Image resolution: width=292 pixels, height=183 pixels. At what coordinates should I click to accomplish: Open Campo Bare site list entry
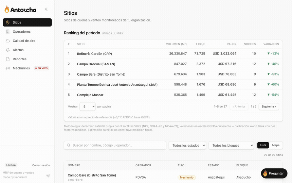click(173, 177)
